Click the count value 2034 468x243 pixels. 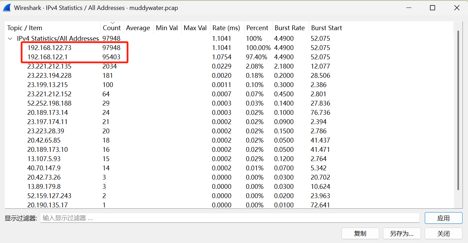tap(110, 66)
